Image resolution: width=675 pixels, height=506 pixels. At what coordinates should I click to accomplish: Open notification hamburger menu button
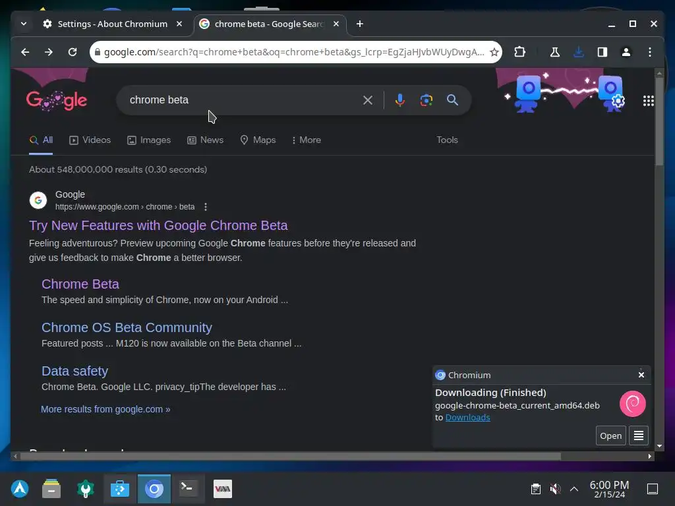click(x=638, y=436)
